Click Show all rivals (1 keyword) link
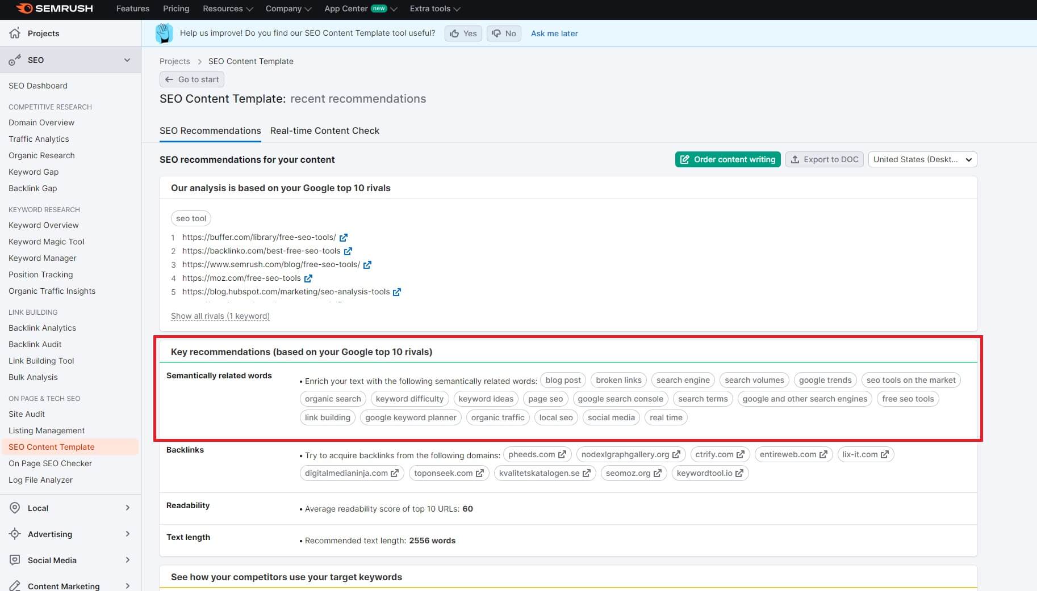This screenshot has height=591, width=1037. 220,316
